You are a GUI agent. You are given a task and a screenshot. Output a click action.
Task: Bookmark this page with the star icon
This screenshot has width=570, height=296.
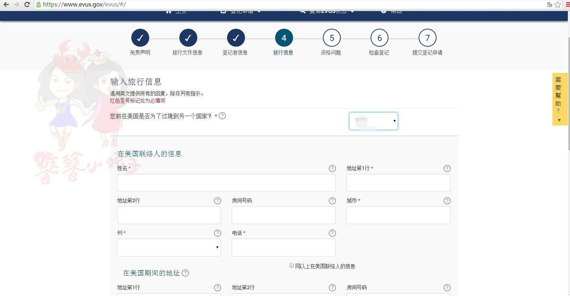pos(557,4)
